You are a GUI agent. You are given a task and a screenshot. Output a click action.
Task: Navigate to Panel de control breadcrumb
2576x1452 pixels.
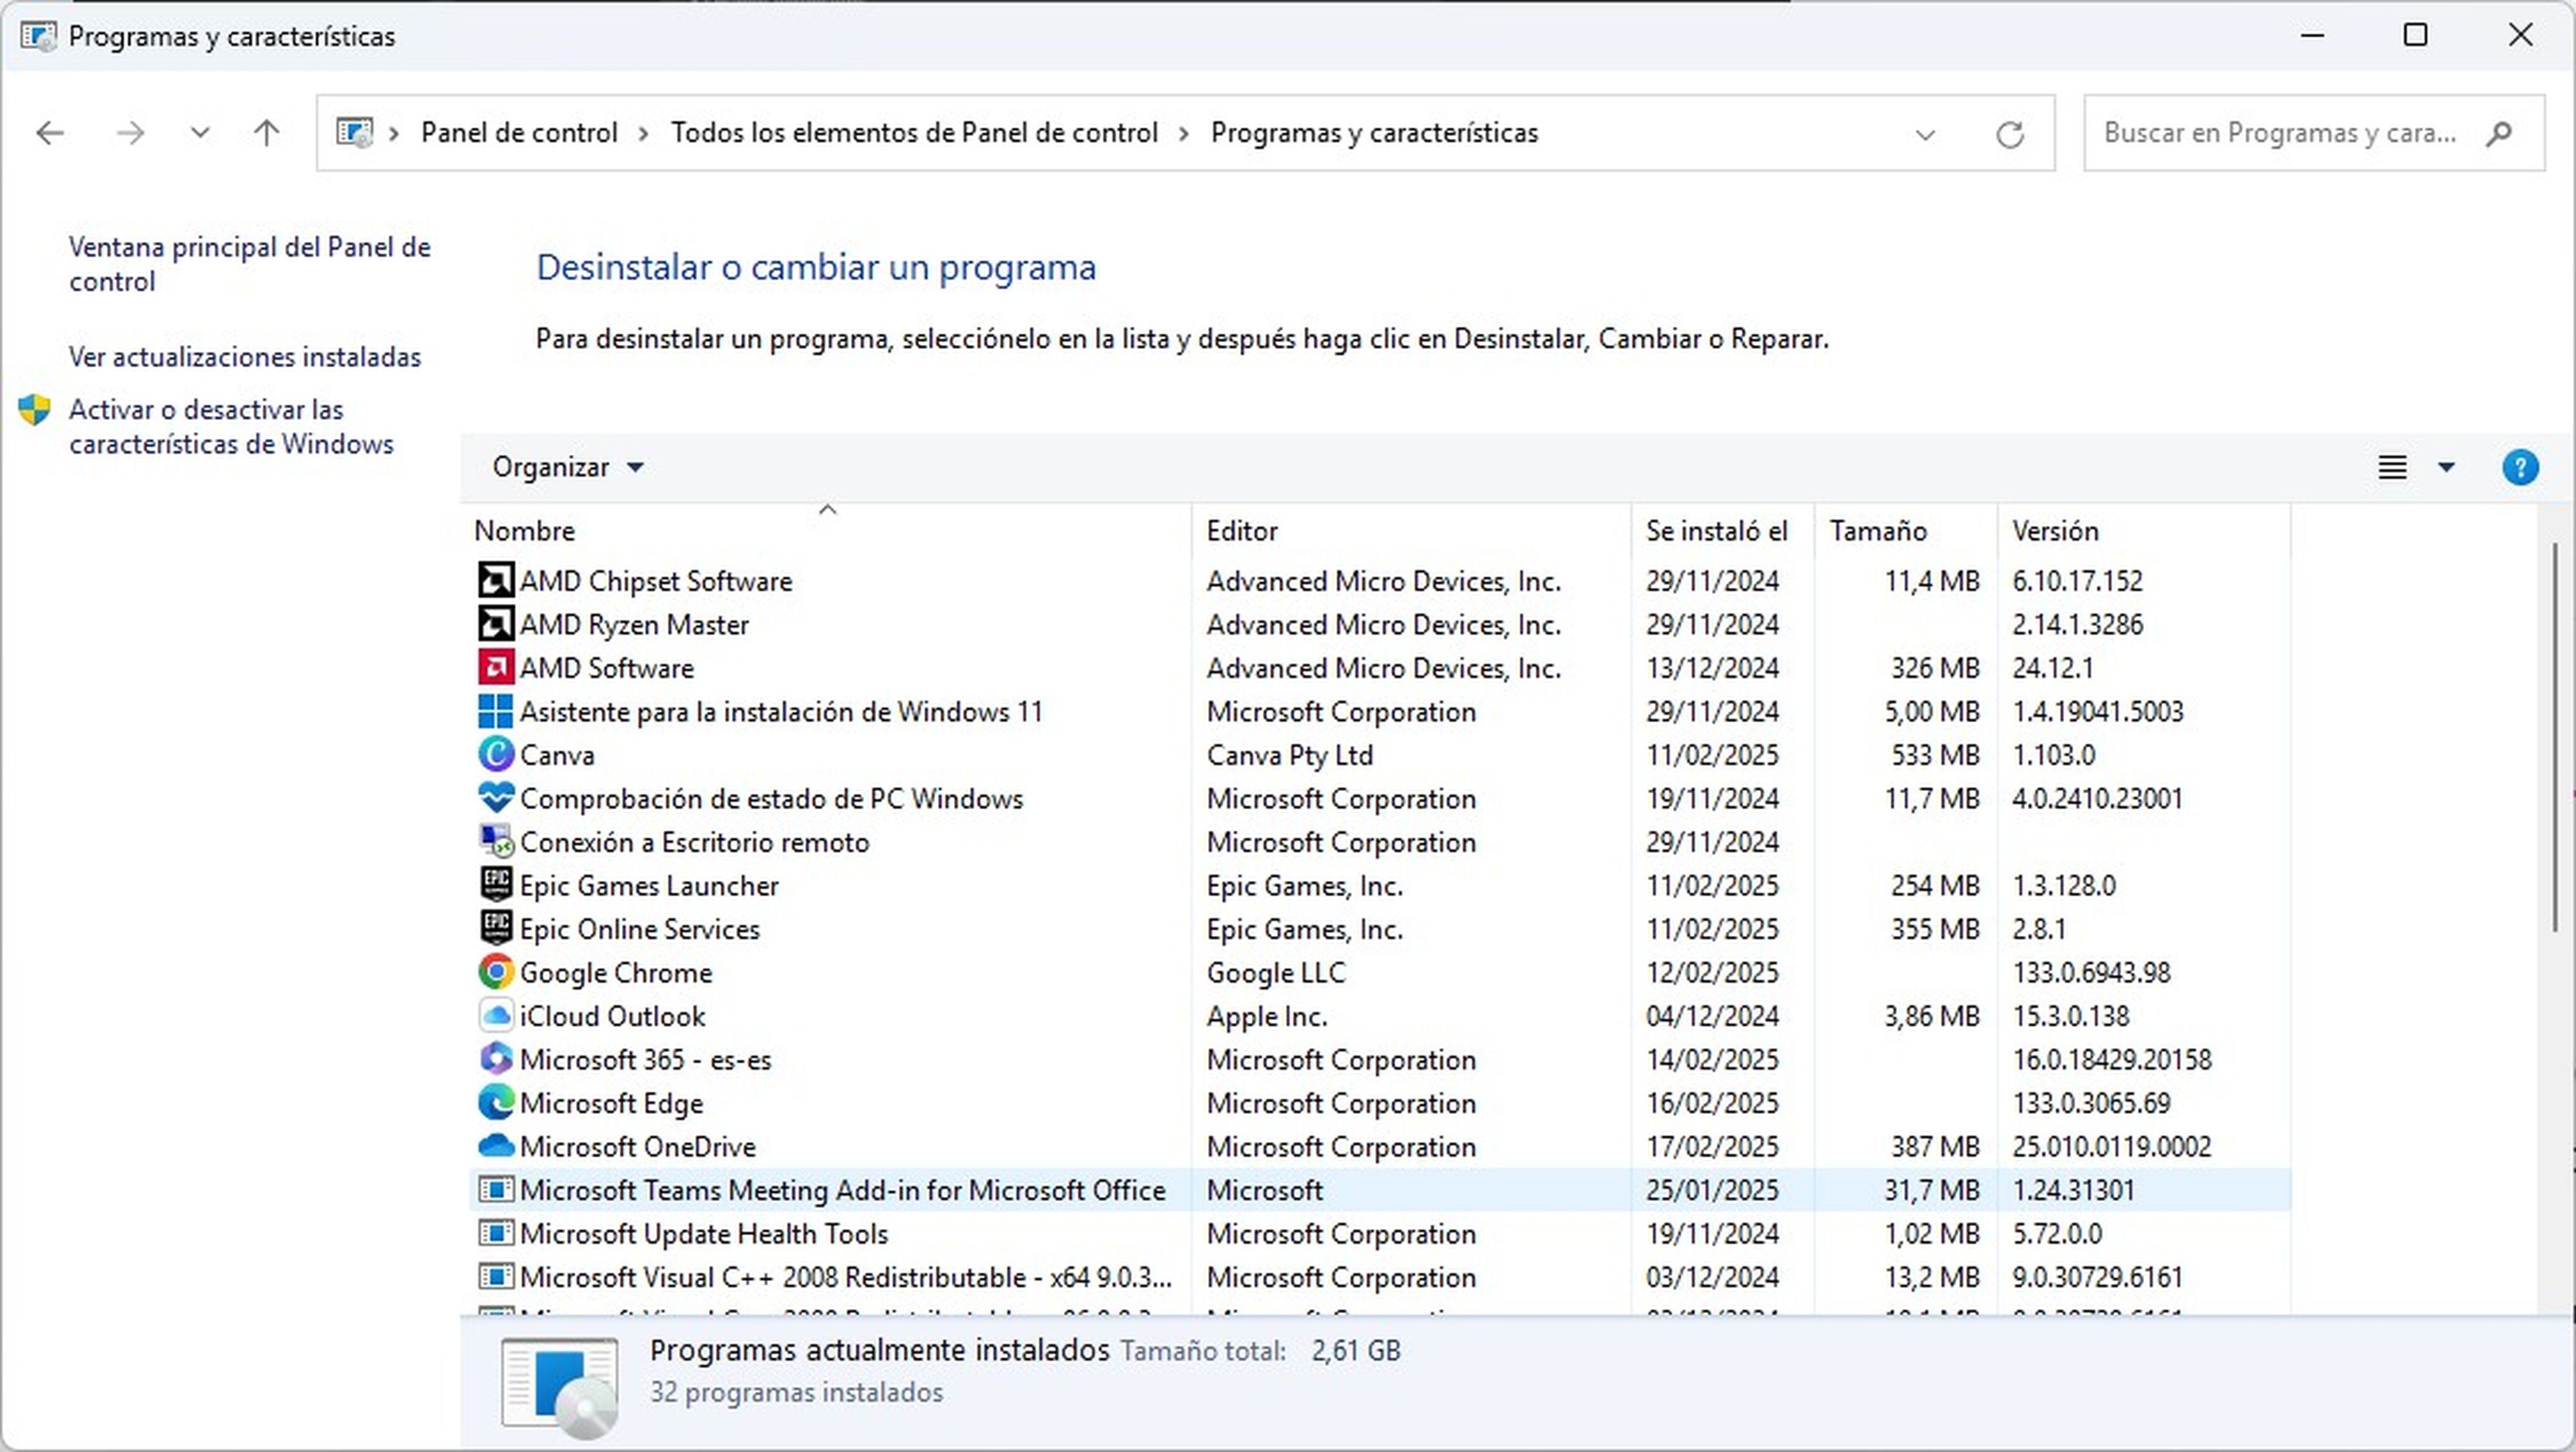[x=519, y=133]
